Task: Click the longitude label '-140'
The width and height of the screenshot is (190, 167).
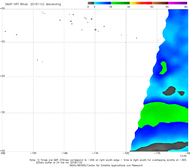Action: click(x=64, y=153)
